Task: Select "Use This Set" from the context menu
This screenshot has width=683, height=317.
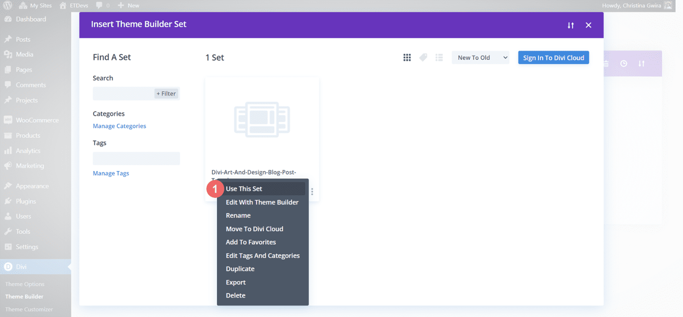Action: pyautogui.click(x=244, y=189)
